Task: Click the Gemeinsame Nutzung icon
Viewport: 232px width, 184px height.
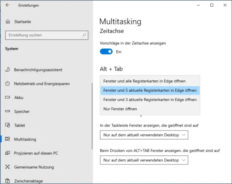Action: pyautogui.click(x=8, y=167)
